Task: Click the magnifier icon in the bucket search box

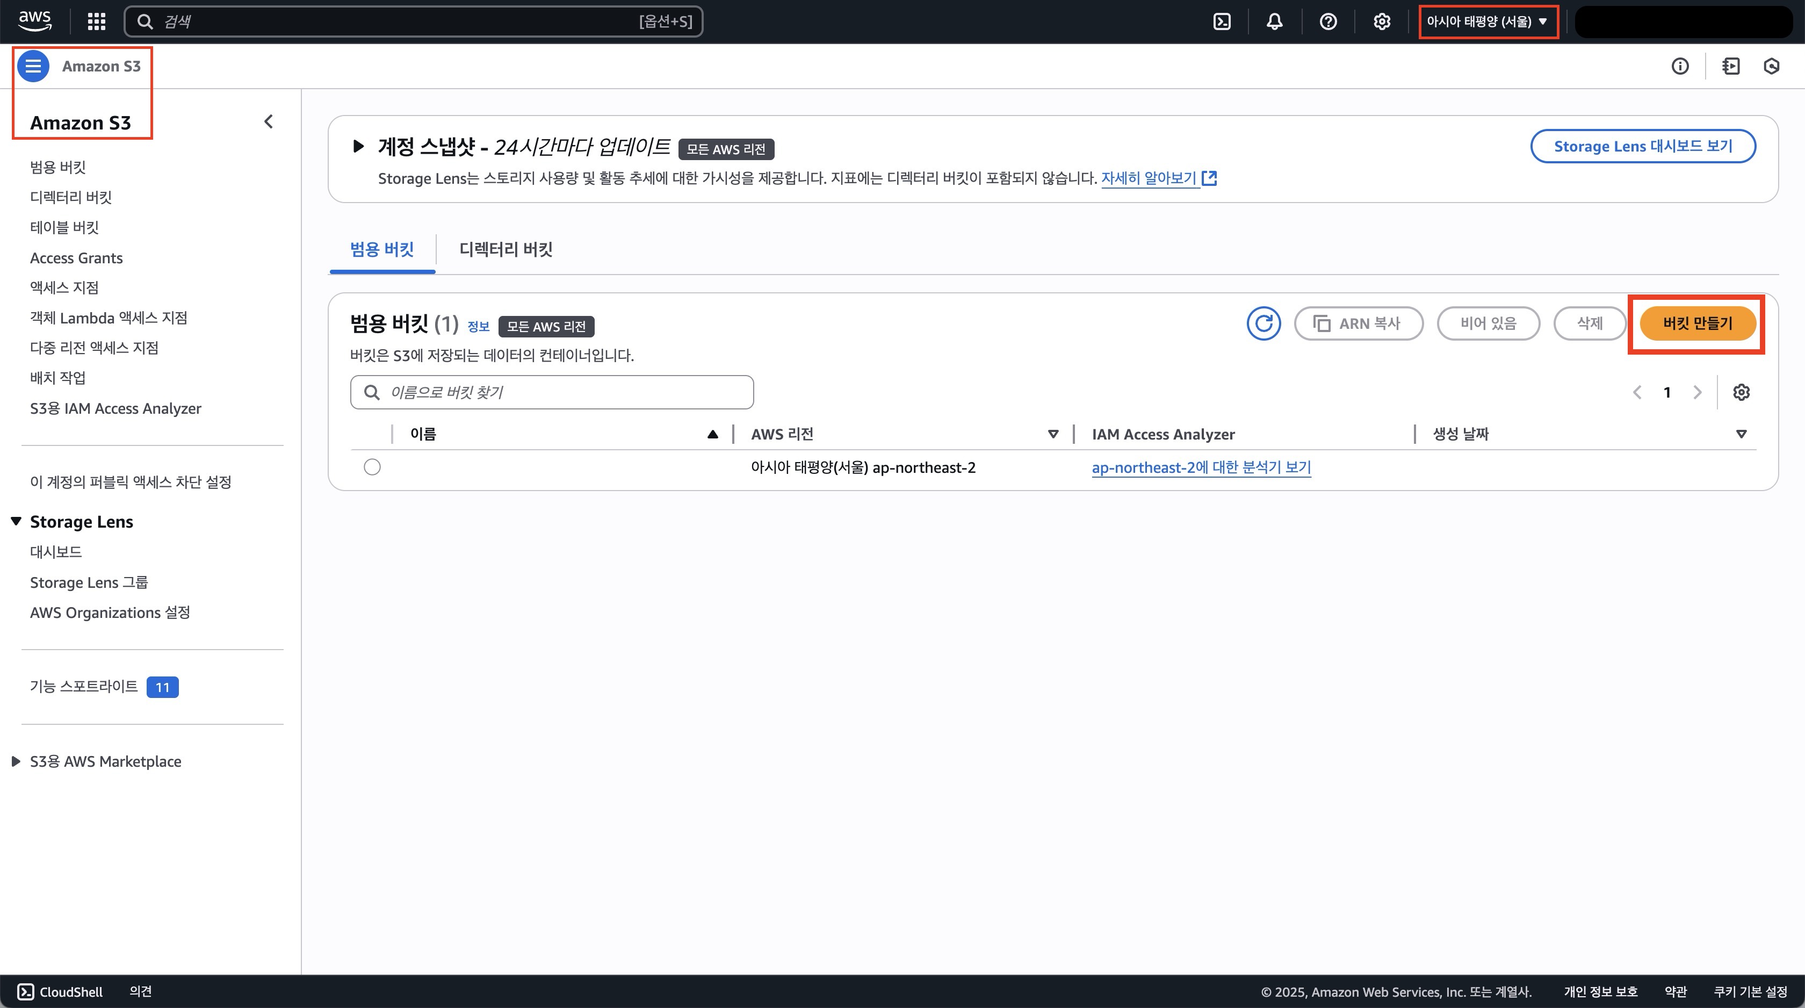Action: (x=372, y=392)
